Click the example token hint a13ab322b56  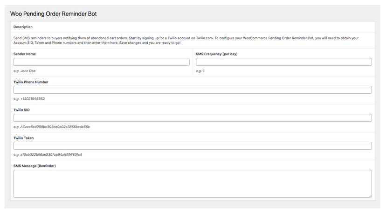pos(48,155)
